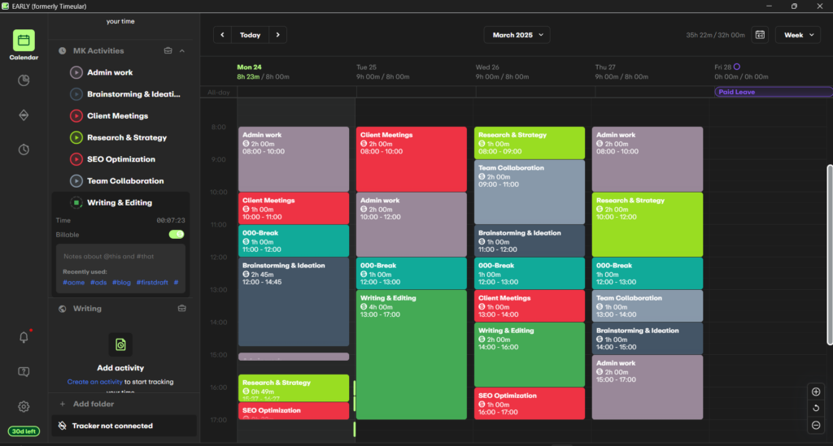This screenshot has height=446, width=833.
Task: Click Tracker not connected icon
Action: click(62, 426)
